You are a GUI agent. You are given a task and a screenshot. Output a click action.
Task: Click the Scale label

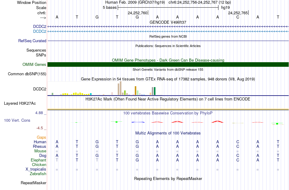coord(41,8)
